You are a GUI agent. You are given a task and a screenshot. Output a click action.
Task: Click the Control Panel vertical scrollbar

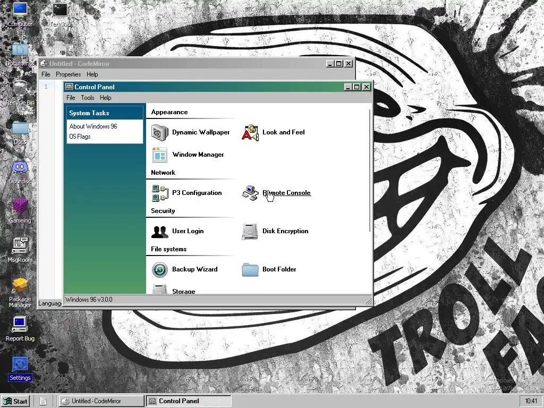pyautogui.click(x=370, y=170)
